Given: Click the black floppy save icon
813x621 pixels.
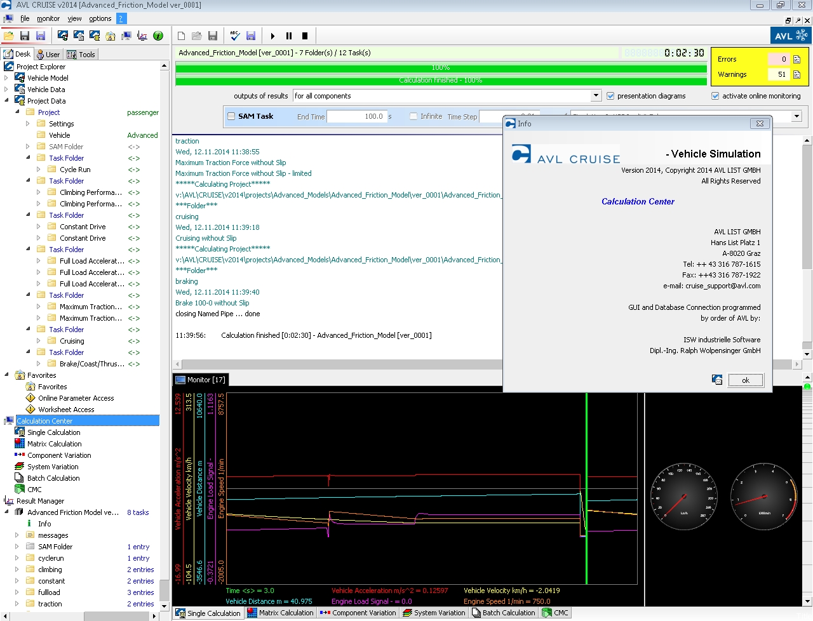Looking at the screenshot, I should point(25,36).
